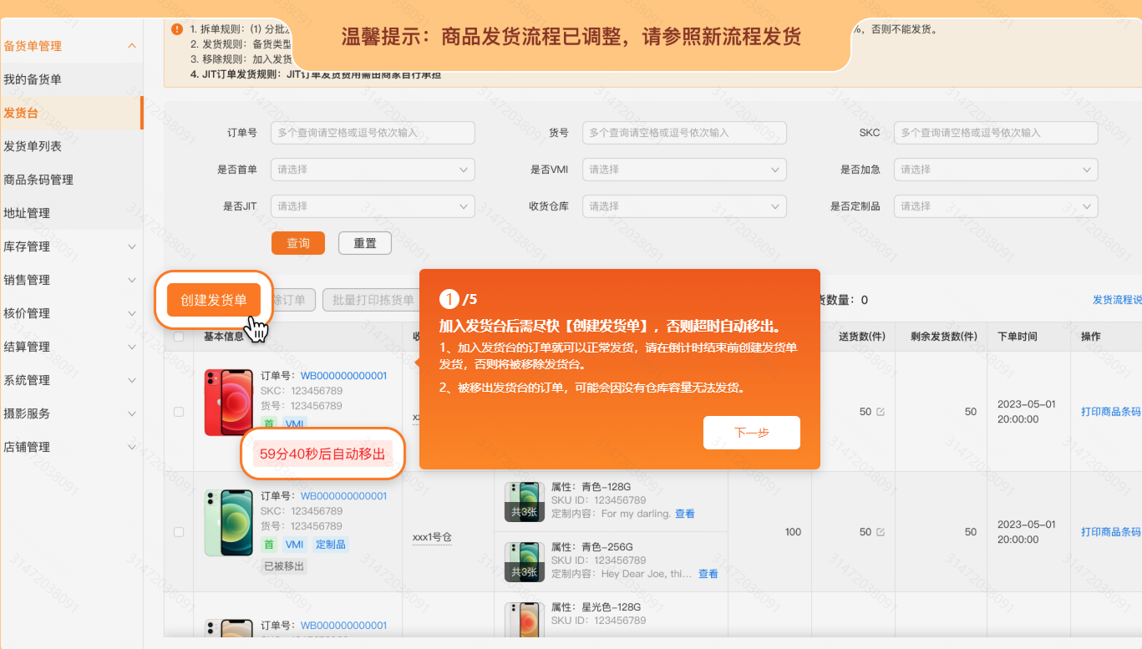Click the orange 查询 button
Viewport: 1142px width, 649px height.
point(298,243)
